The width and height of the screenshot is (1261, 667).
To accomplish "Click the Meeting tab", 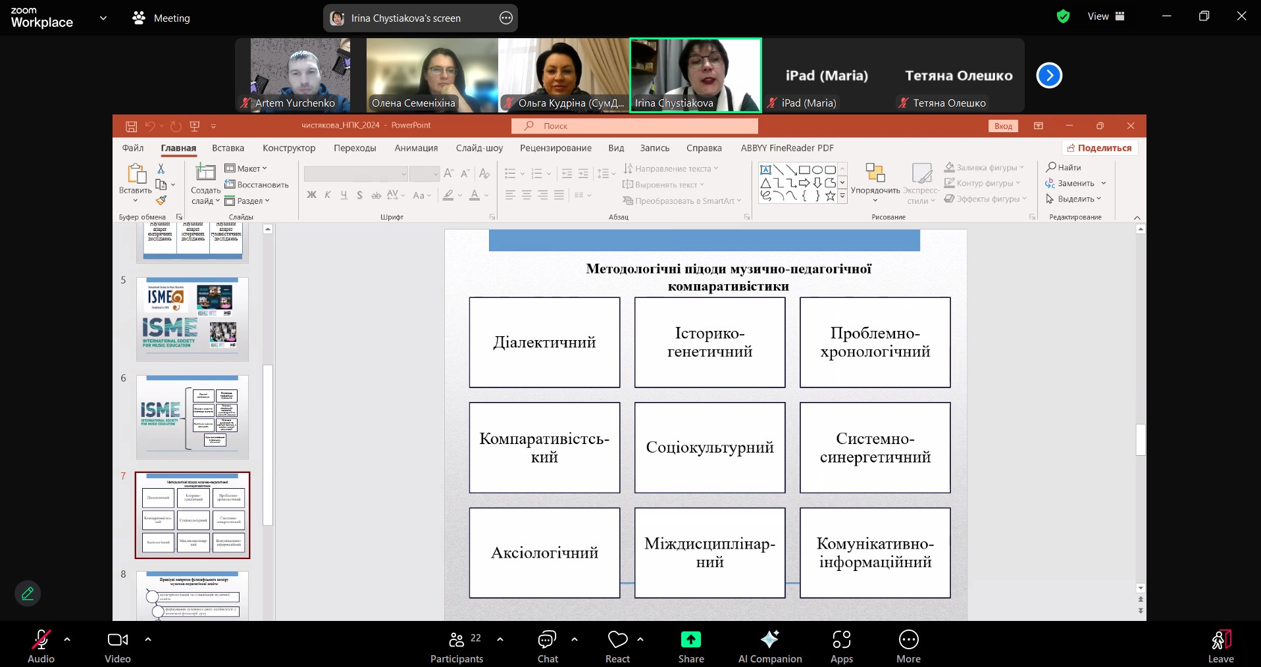I will coord(162,18).
